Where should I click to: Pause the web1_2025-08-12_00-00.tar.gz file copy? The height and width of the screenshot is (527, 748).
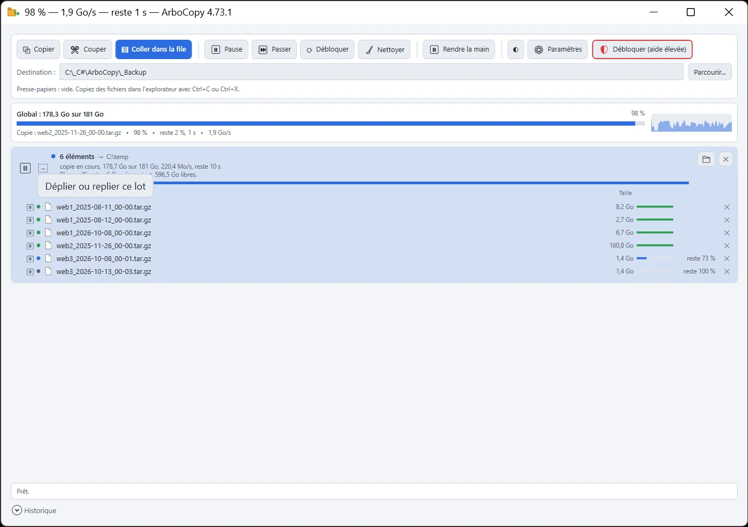point(30,220)
